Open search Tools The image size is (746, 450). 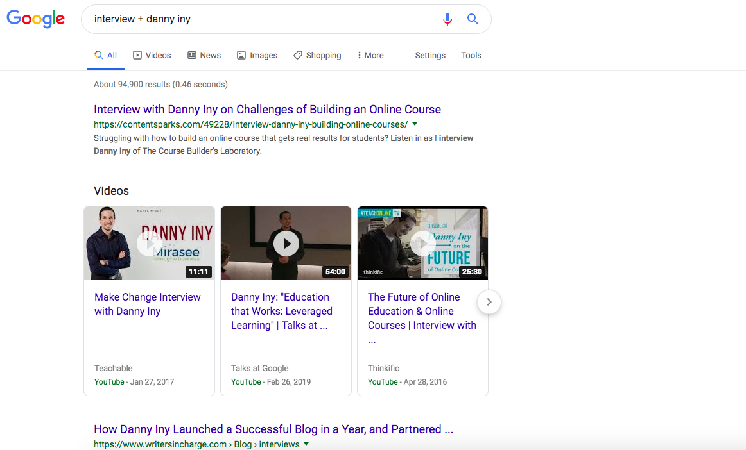471,56
